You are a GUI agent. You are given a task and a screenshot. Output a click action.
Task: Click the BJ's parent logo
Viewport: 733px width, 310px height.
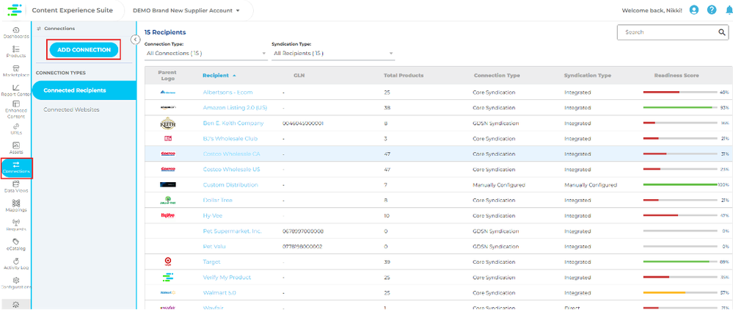click(167, 139)
